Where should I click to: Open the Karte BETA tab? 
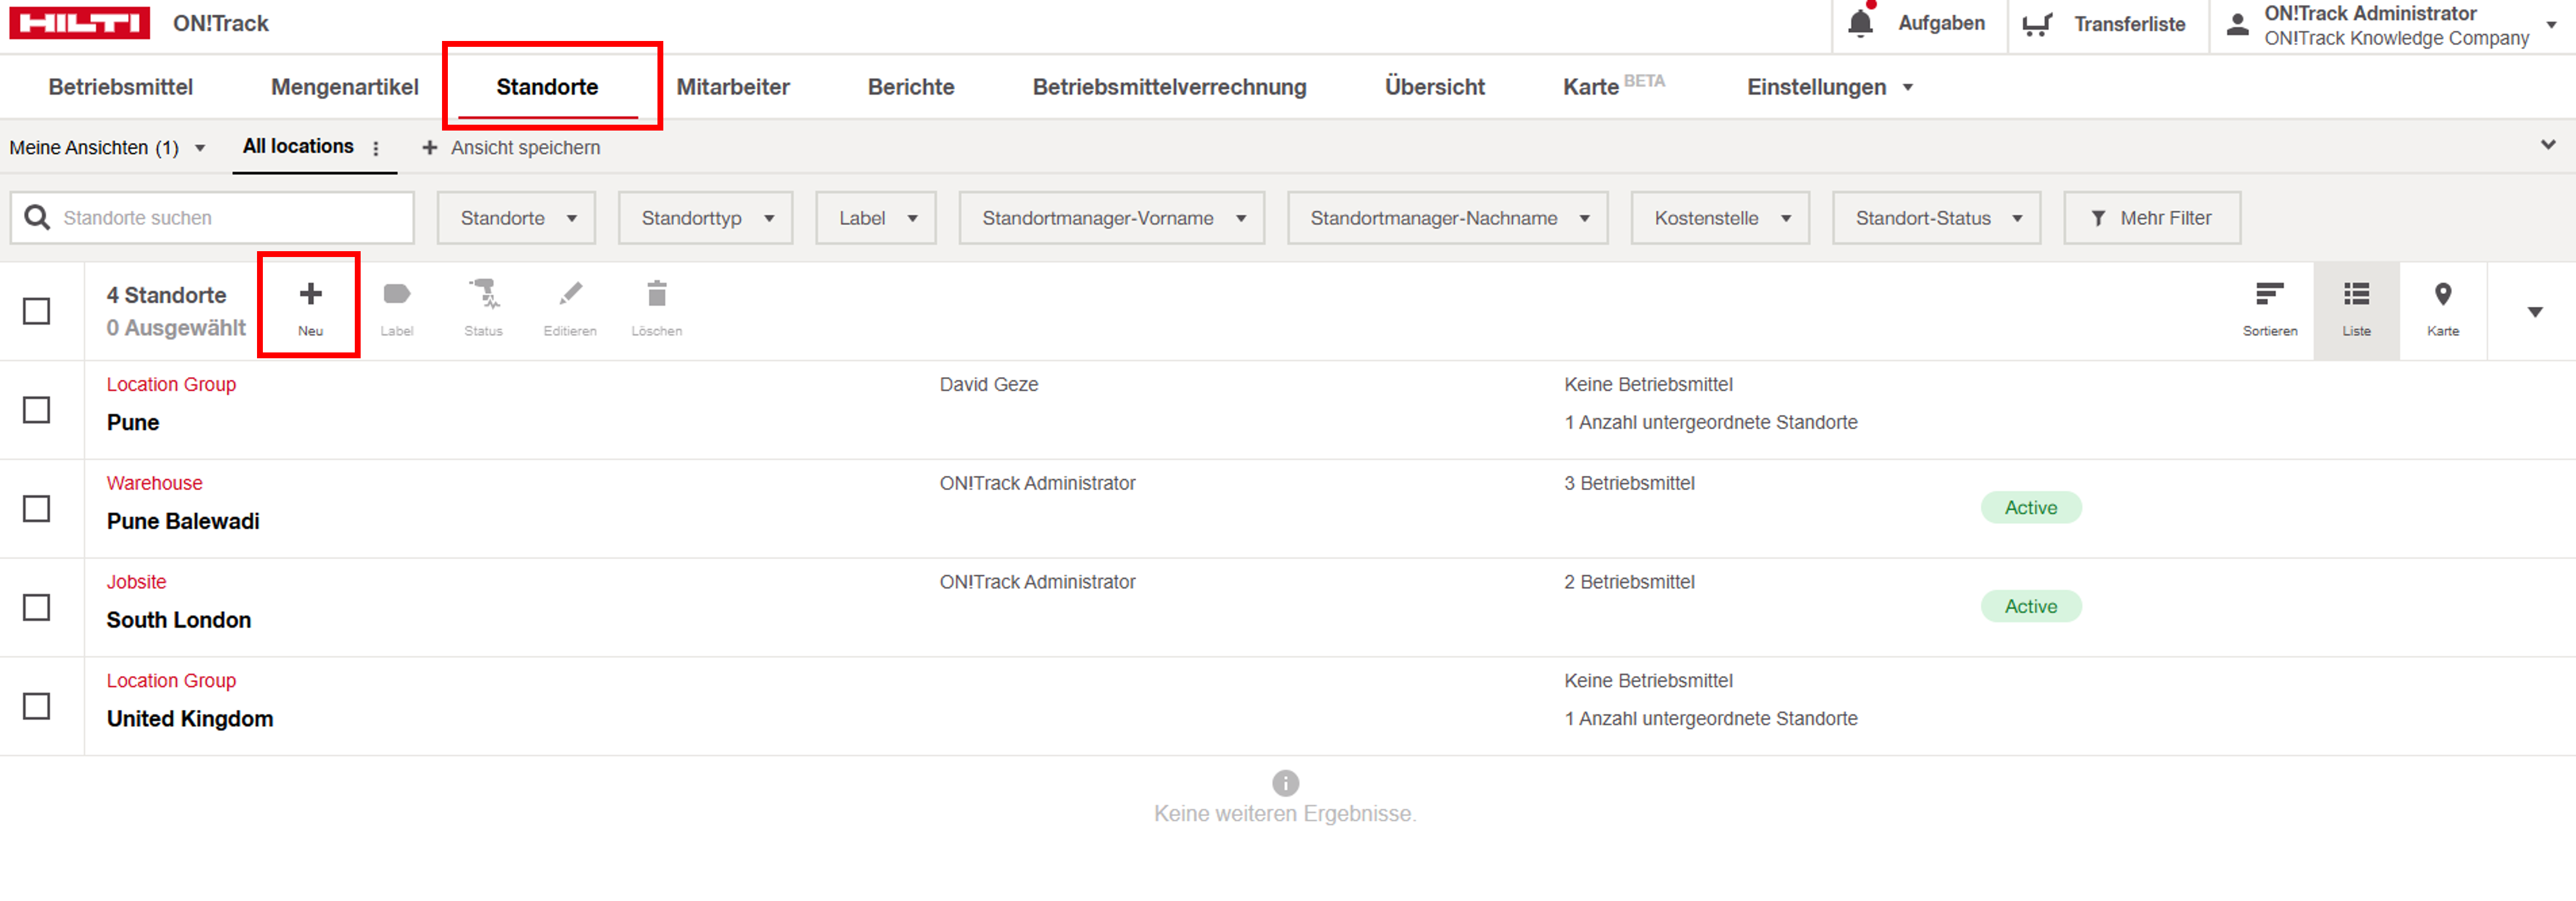pyautogui.click(x=1613, y=86)
